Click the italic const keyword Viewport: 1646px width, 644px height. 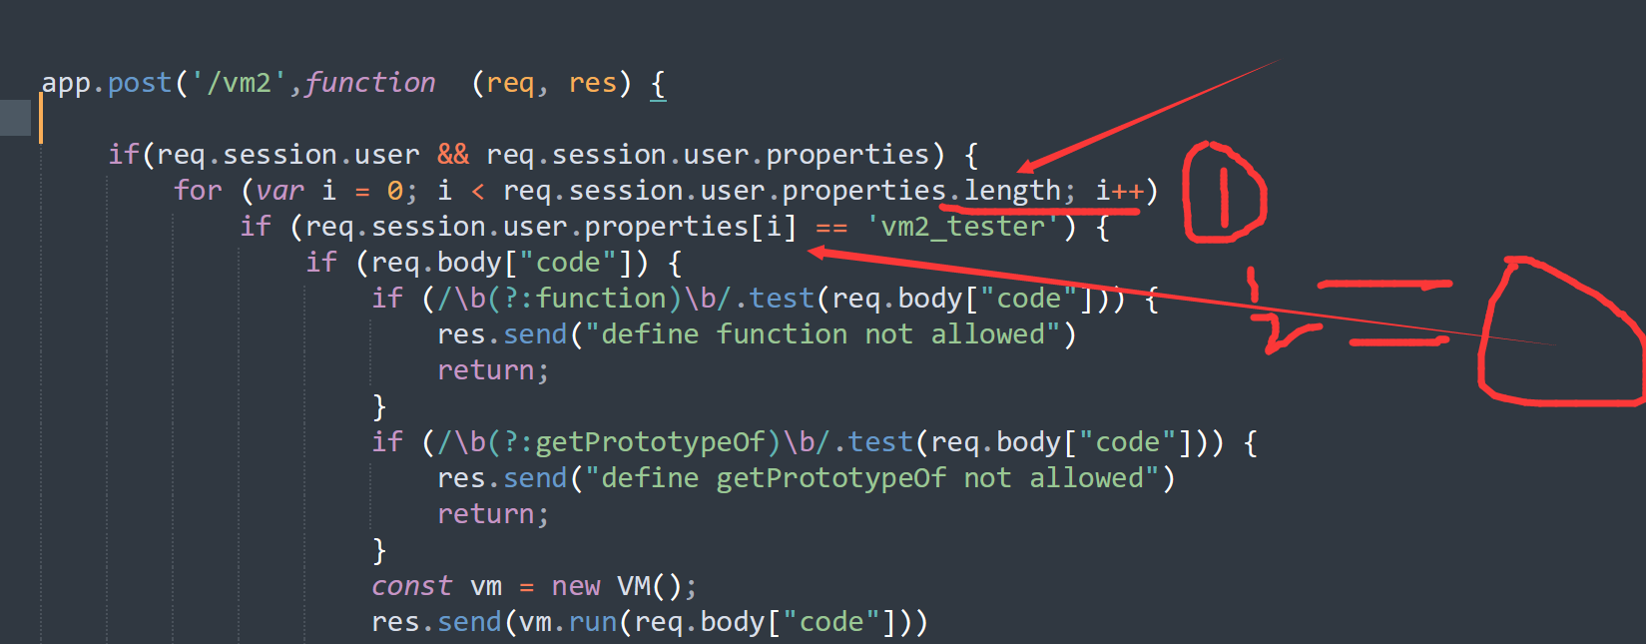411,586
